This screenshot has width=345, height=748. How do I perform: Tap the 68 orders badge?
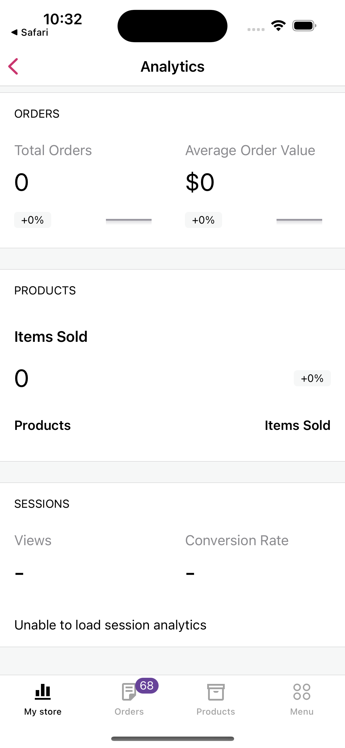(x=147, y=685)
